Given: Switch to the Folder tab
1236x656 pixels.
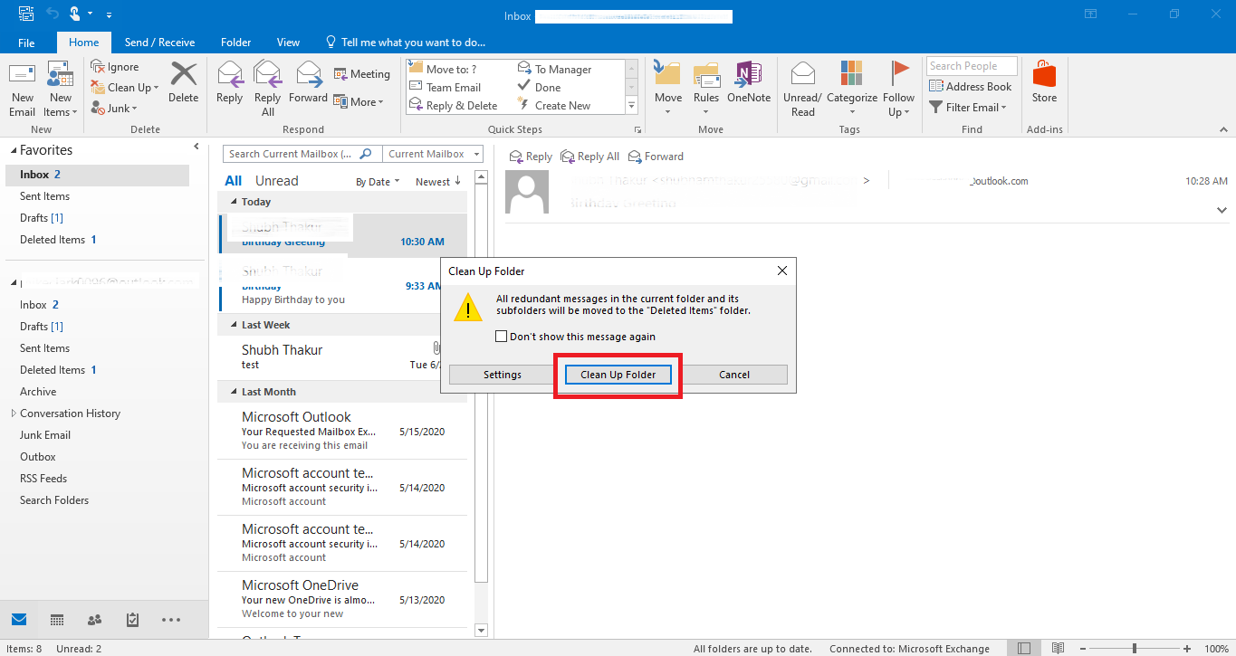Looking at the screenshot, I should tap(236, 43).
